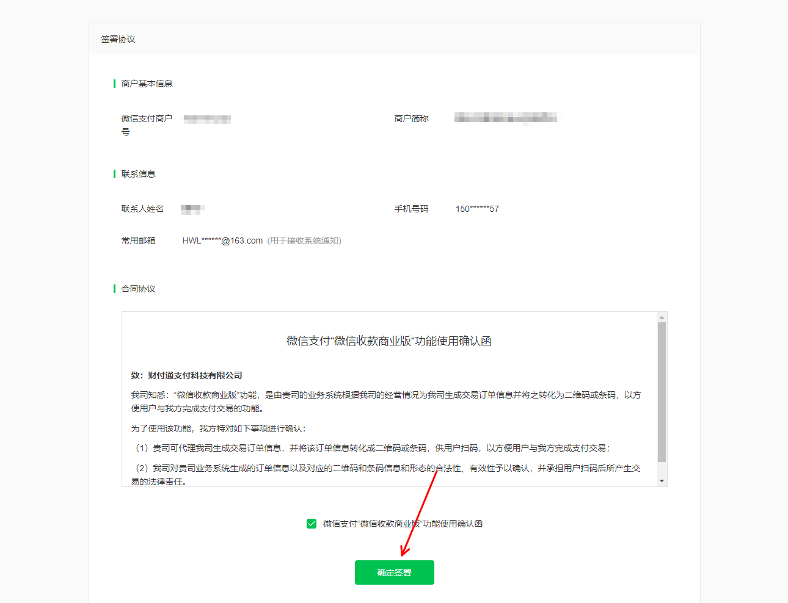Click the 联系人姓名 label

[x=142, y=209]
